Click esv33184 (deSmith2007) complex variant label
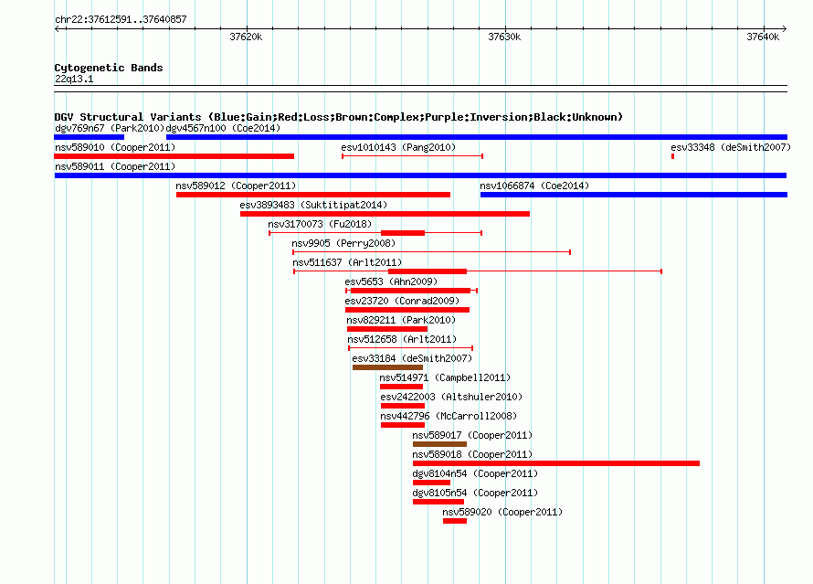The width and height of the screenshot is (813, 584). (412, 358)
